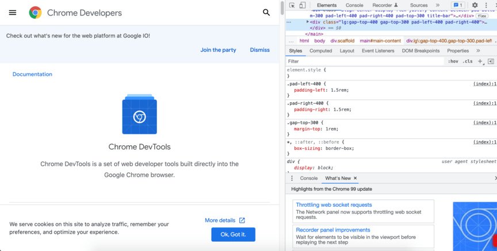The width and height of the screenshot is (497, 251).
Task: Open the Documentation breadcrumb link
Action: pyautogui.click(x=32, y=75)
